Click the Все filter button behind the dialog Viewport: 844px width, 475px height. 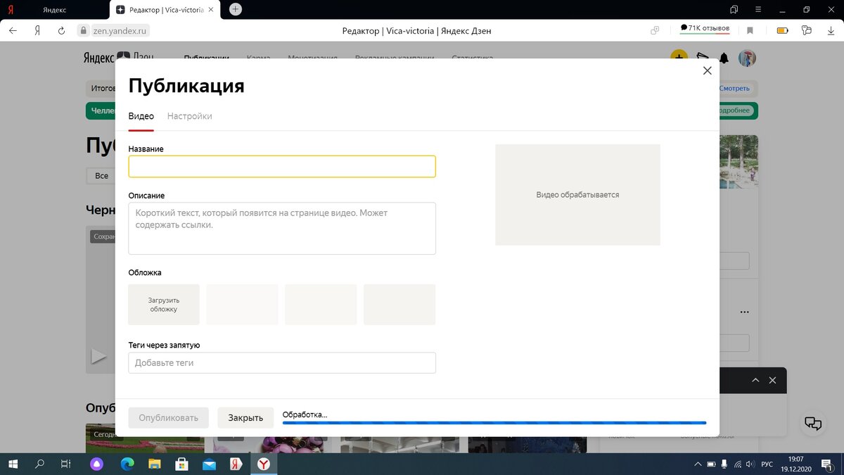point(102,175)
